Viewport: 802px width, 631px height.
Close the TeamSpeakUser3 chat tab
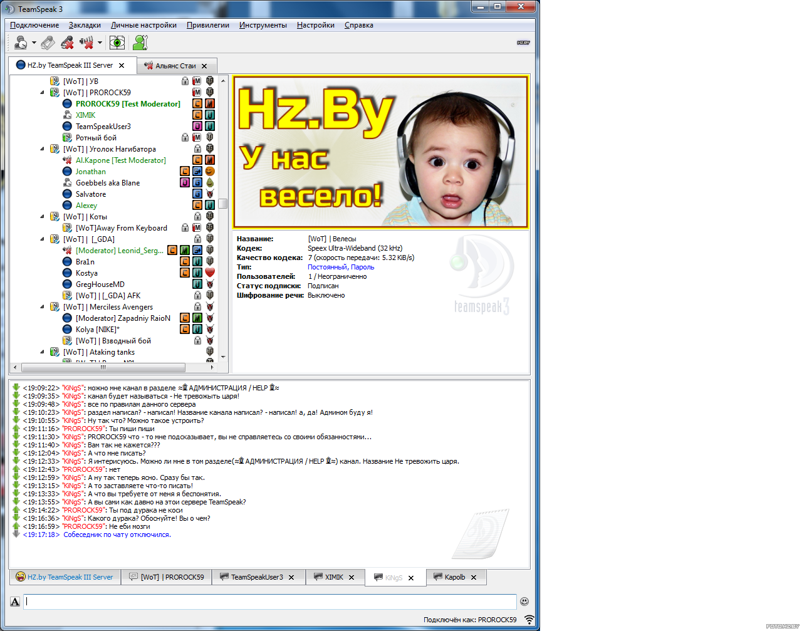[x=291, y=578]
